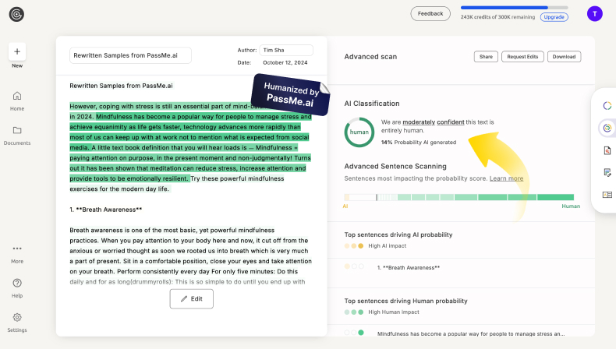Click the Upgrade credits button

tap(554, 16)
